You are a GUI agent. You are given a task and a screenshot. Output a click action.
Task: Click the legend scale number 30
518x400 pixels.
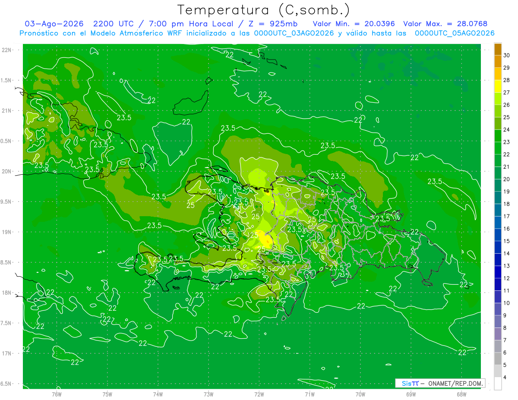[x=507, y=55]
